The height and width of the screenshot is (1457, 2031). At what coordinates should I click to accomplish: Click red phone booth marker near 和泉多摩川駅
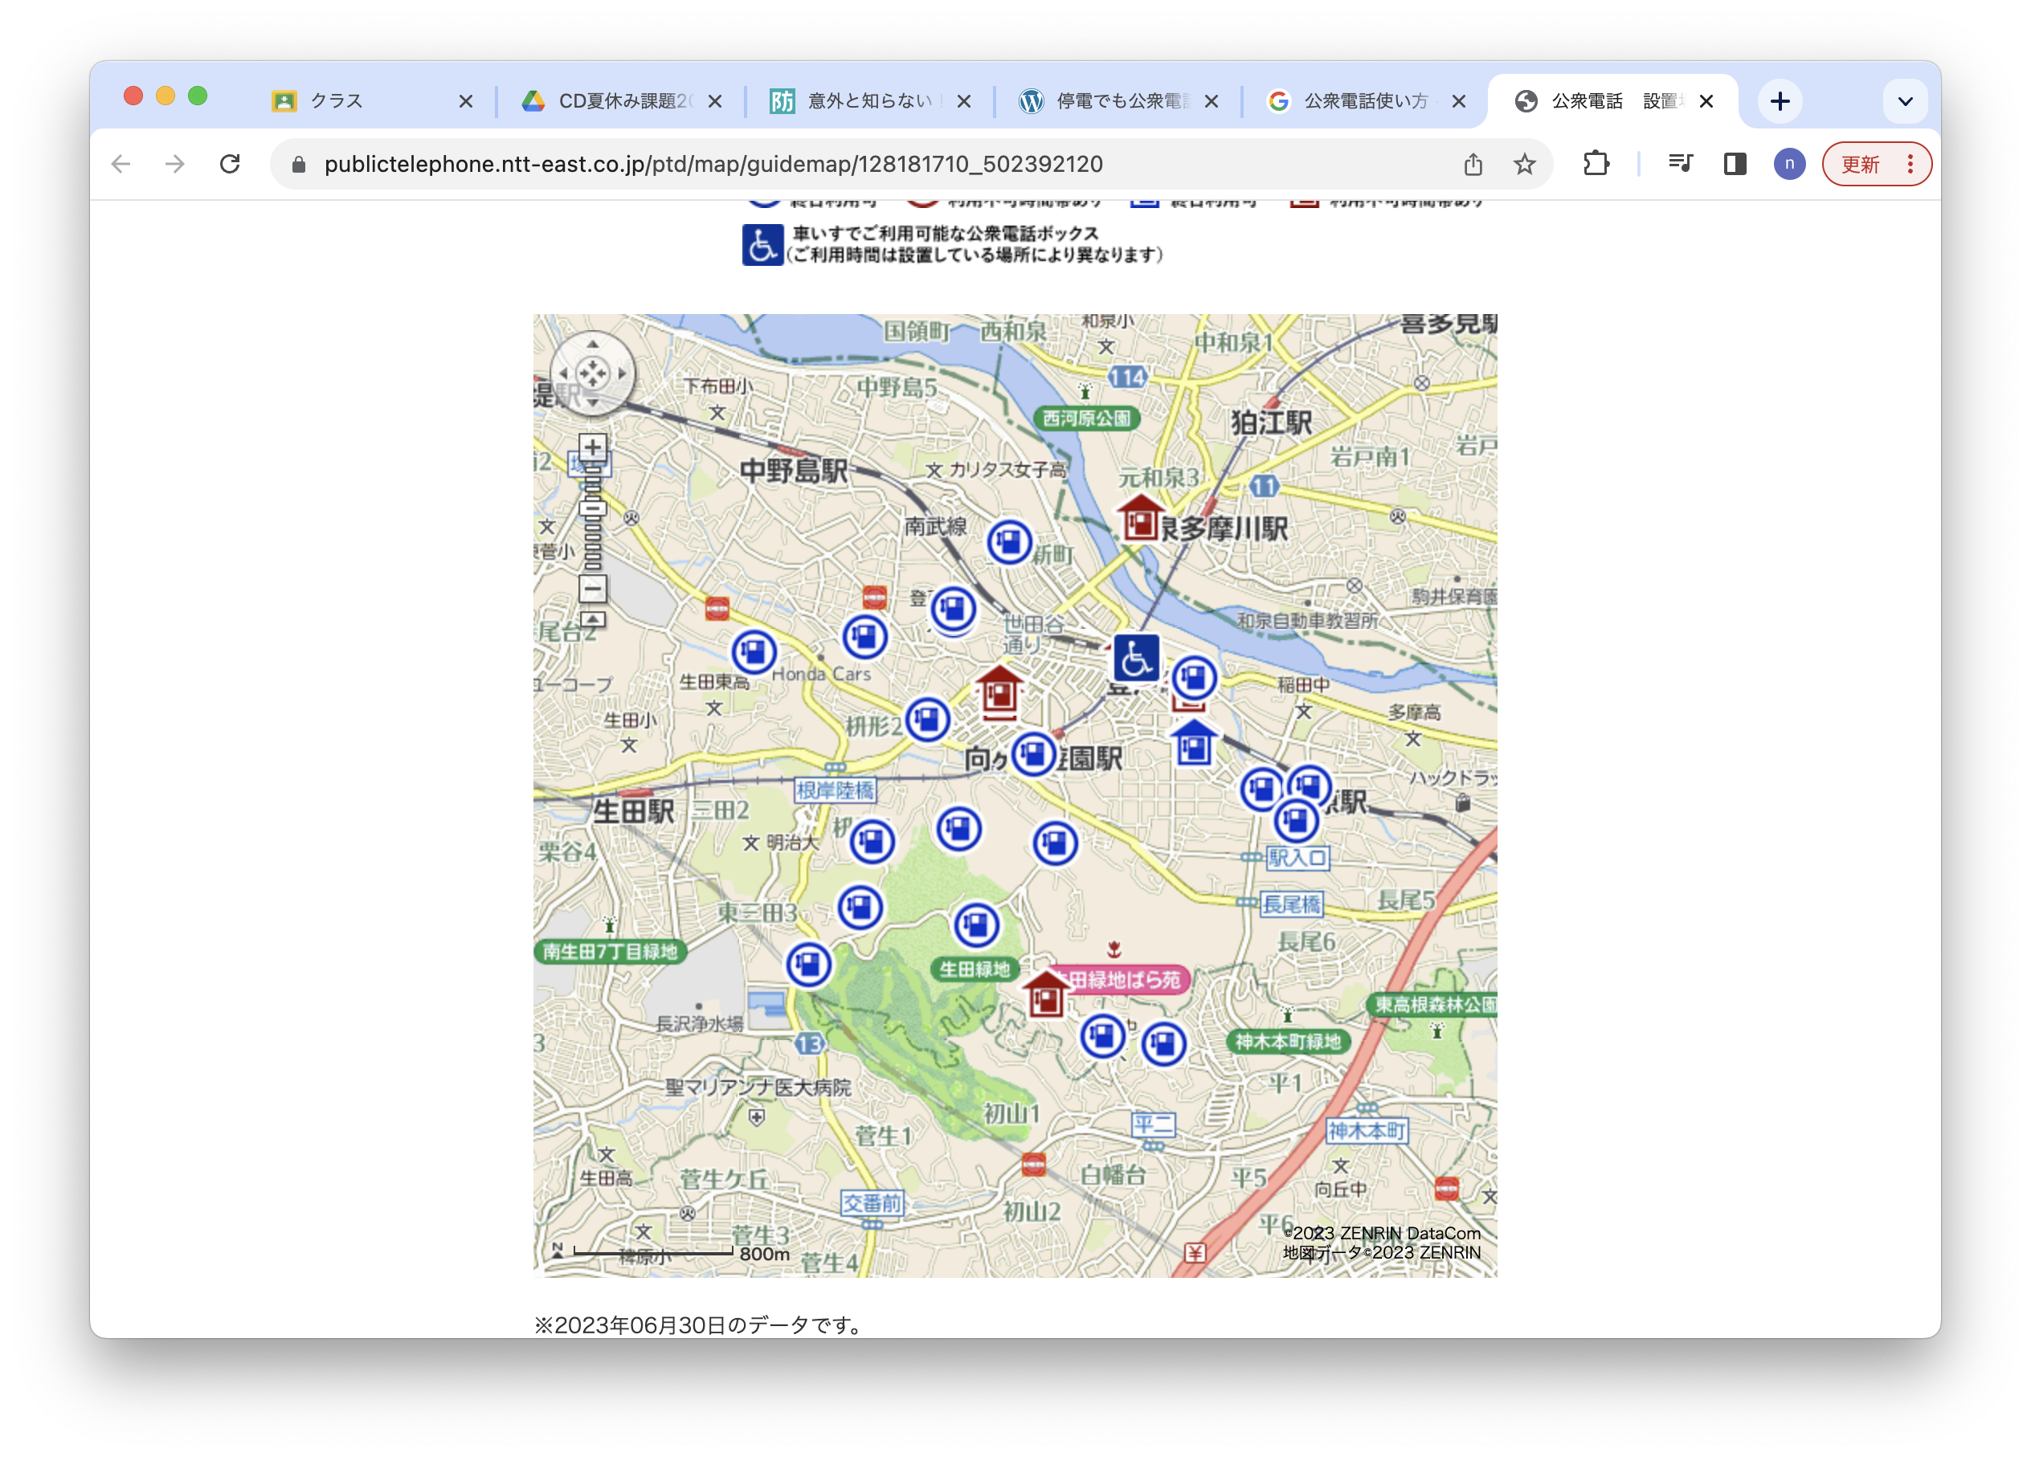(x=1140, y=519)
